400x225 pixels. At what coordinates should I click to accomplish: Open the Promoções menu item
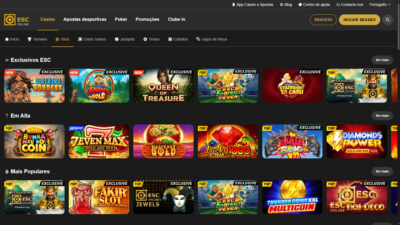(147, 19)
